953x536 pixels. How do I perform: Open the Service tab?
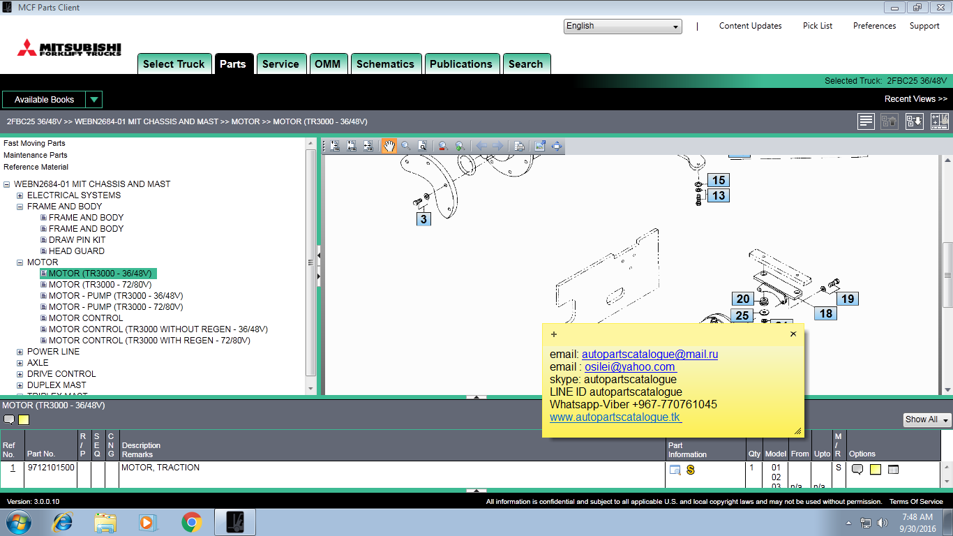[280, 64]
